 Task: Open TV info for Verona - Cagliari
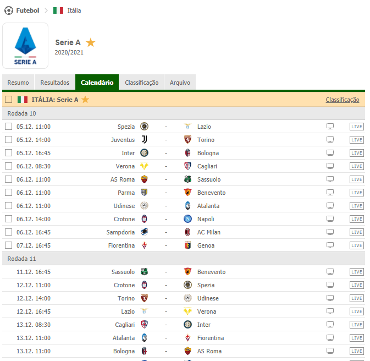[x=330, y=166]
